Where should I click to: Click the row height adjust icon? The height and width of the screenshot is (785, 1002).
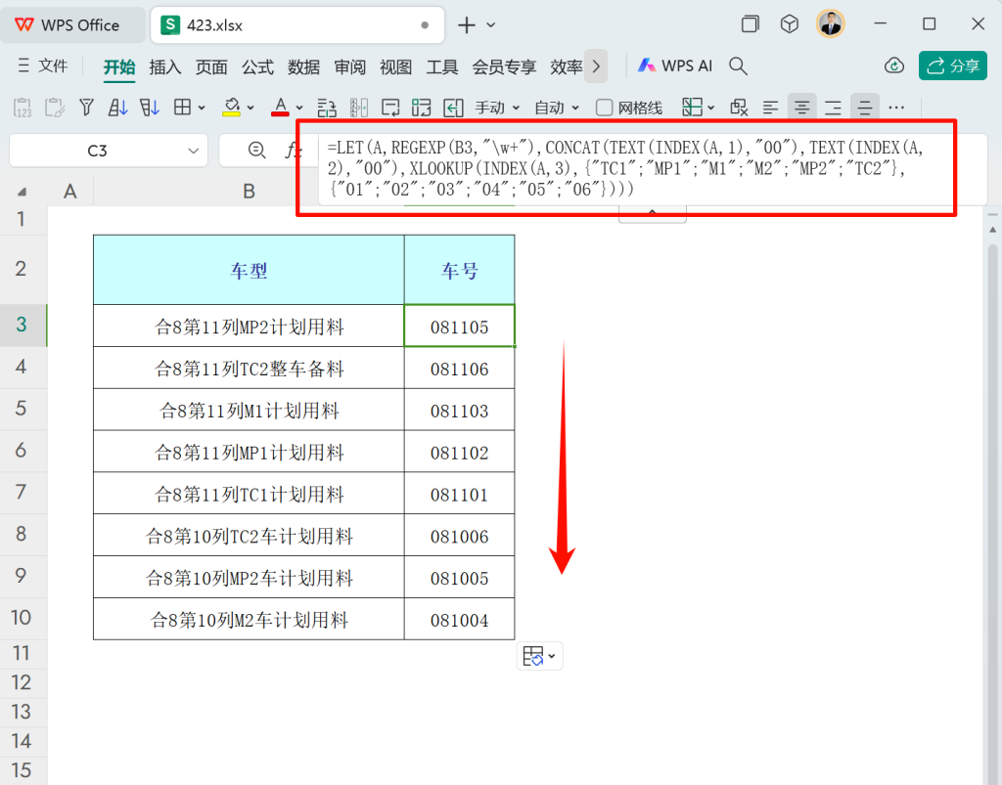327,108
